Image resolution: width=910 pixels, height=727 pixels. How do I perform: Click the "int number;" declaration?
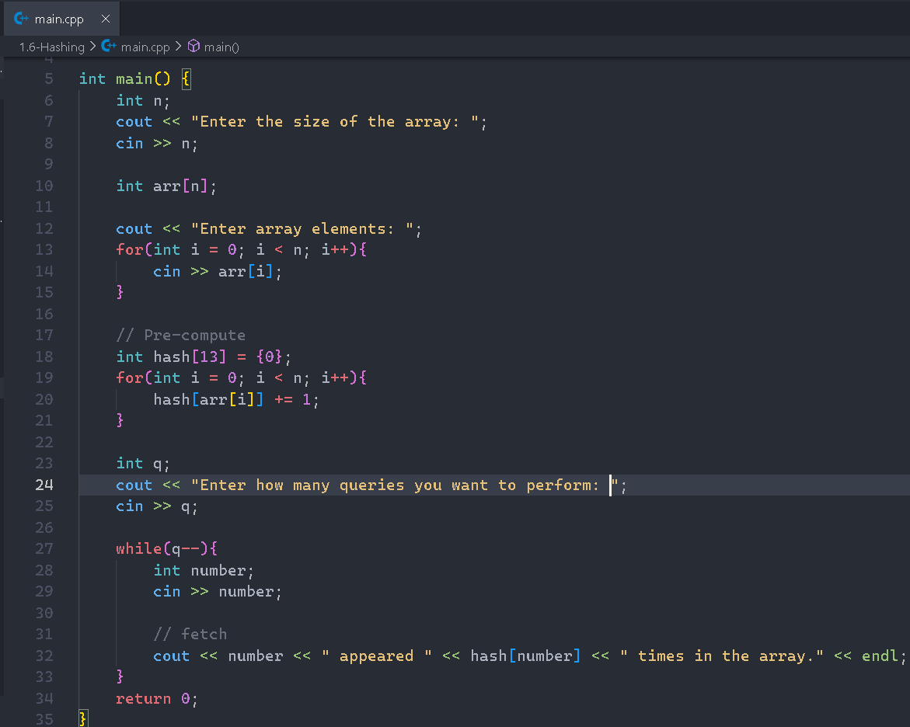(x=204, y=570)
